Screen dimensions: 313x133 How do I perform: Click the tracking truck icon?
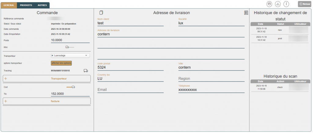[86, 70]
